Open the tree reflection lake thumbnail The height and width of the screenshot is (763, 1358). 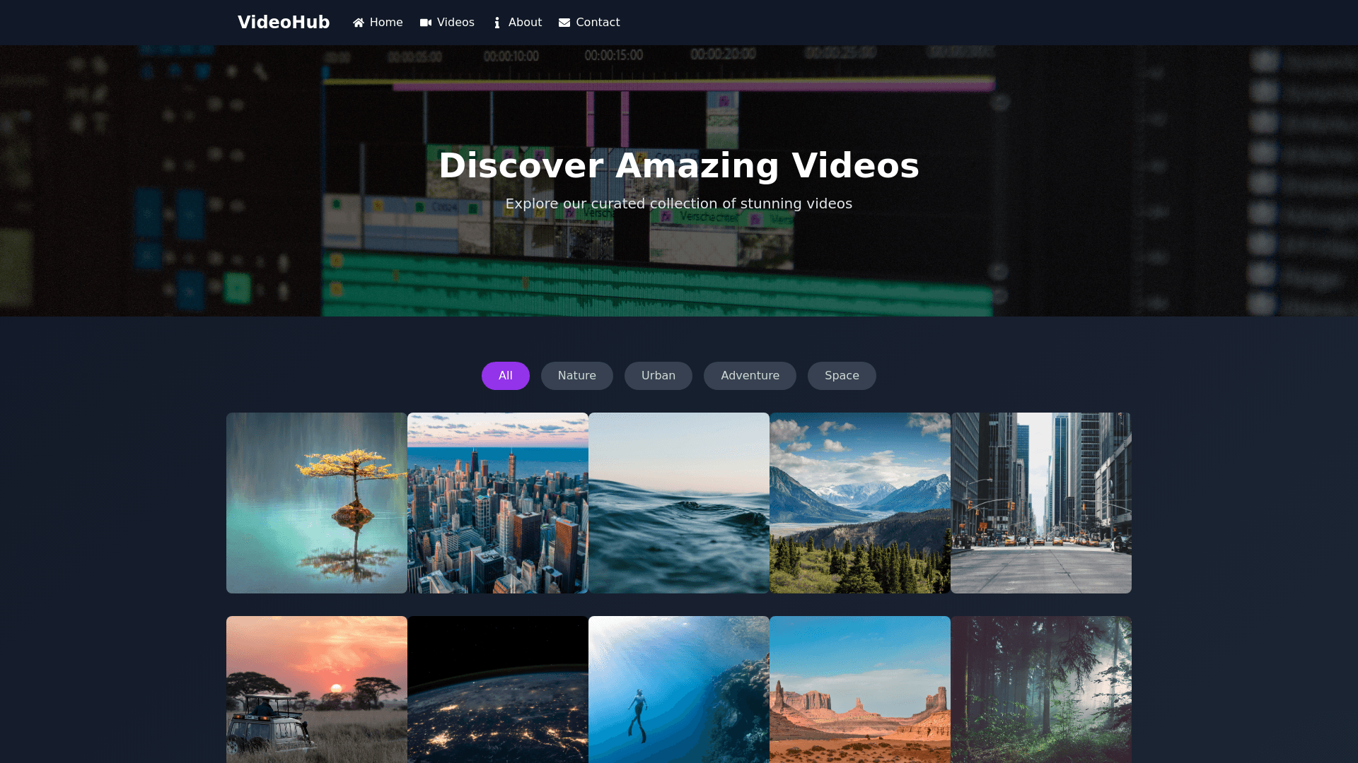[317, 503]
